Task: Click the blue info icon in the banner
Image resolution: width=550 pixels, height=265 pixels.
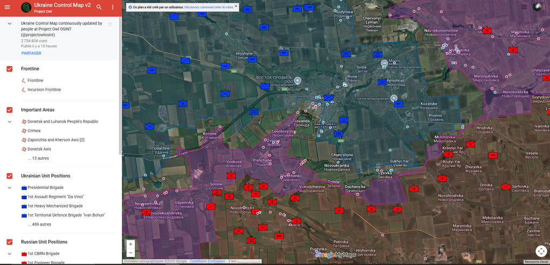Action: 131,7
